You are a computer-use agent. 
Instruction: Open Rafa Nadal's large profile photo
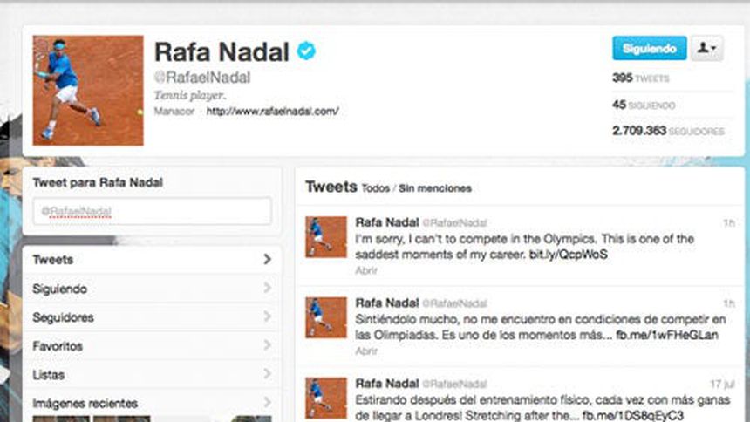[x=88, y=91]
